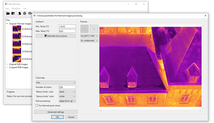Click the preview scroll-down arrow
Screen dimensions: 214x123
pyautogui.click(x=203, y=108)
